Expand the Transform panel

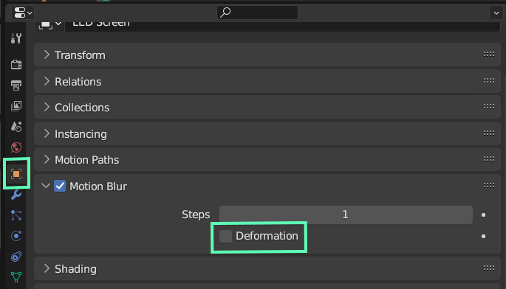[x=47, y=55]
